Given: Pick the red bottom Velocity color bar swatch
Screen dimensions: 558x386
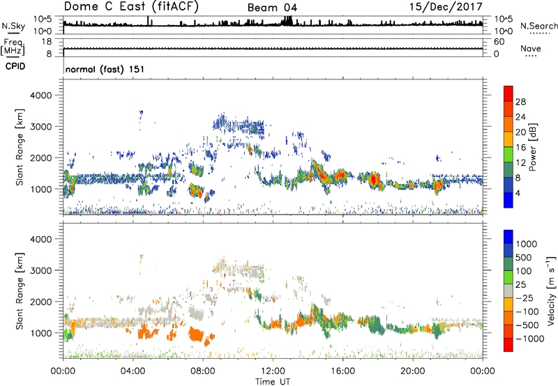Looking at the screenshot, I should click(508, 345).
